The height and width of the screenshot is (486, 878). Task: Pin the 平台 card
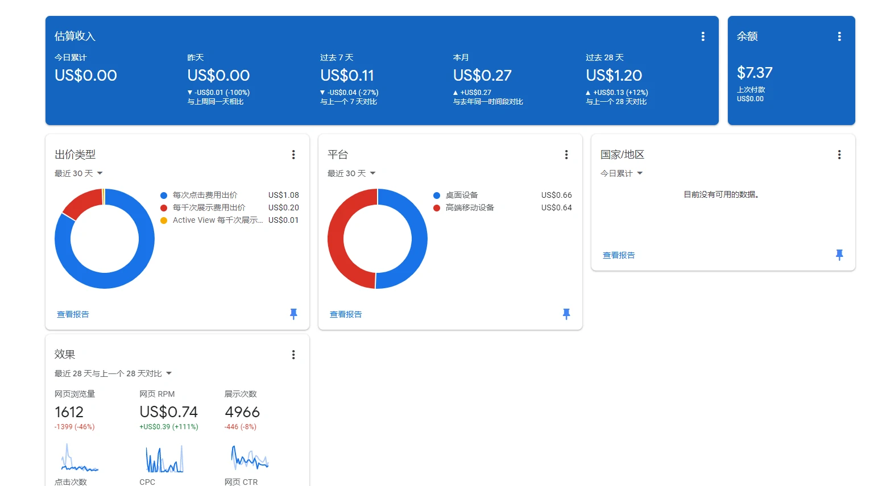[x=566, y=314]
